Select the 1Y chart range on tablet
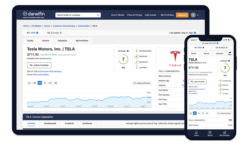The width and height of the screenshot is (248, 146). [x=45, y=83]
